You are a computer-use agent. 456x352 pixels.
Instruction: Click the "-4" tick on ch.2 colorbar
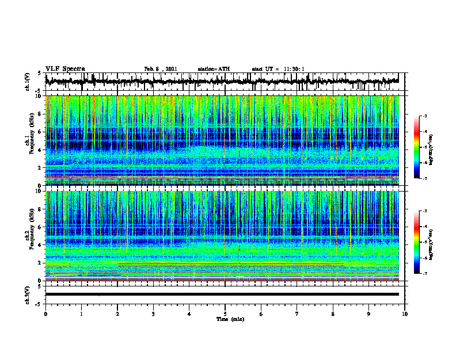coord(425,227)
